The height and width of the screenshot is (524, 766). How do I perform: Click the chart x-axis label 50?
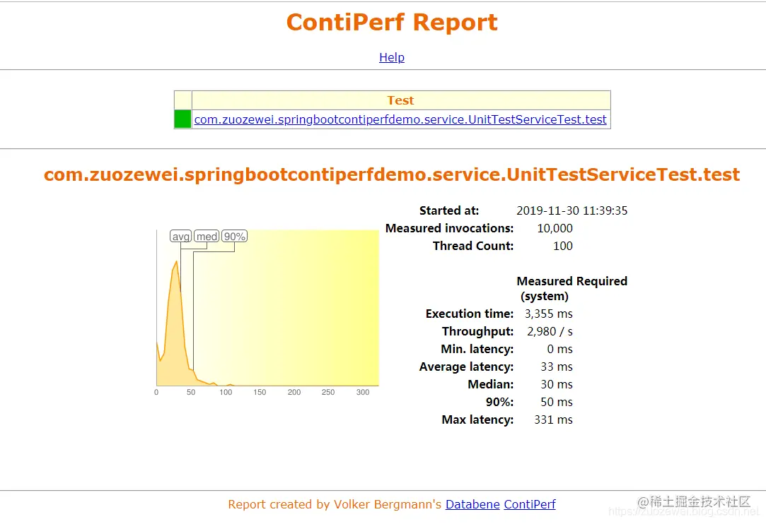(191, 392)
